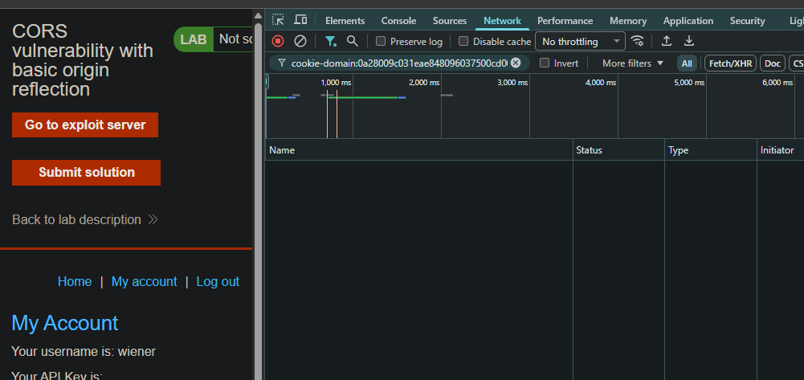Screen dimensions: 804x380
Task: Open the Performance tab
Action: 565,21
